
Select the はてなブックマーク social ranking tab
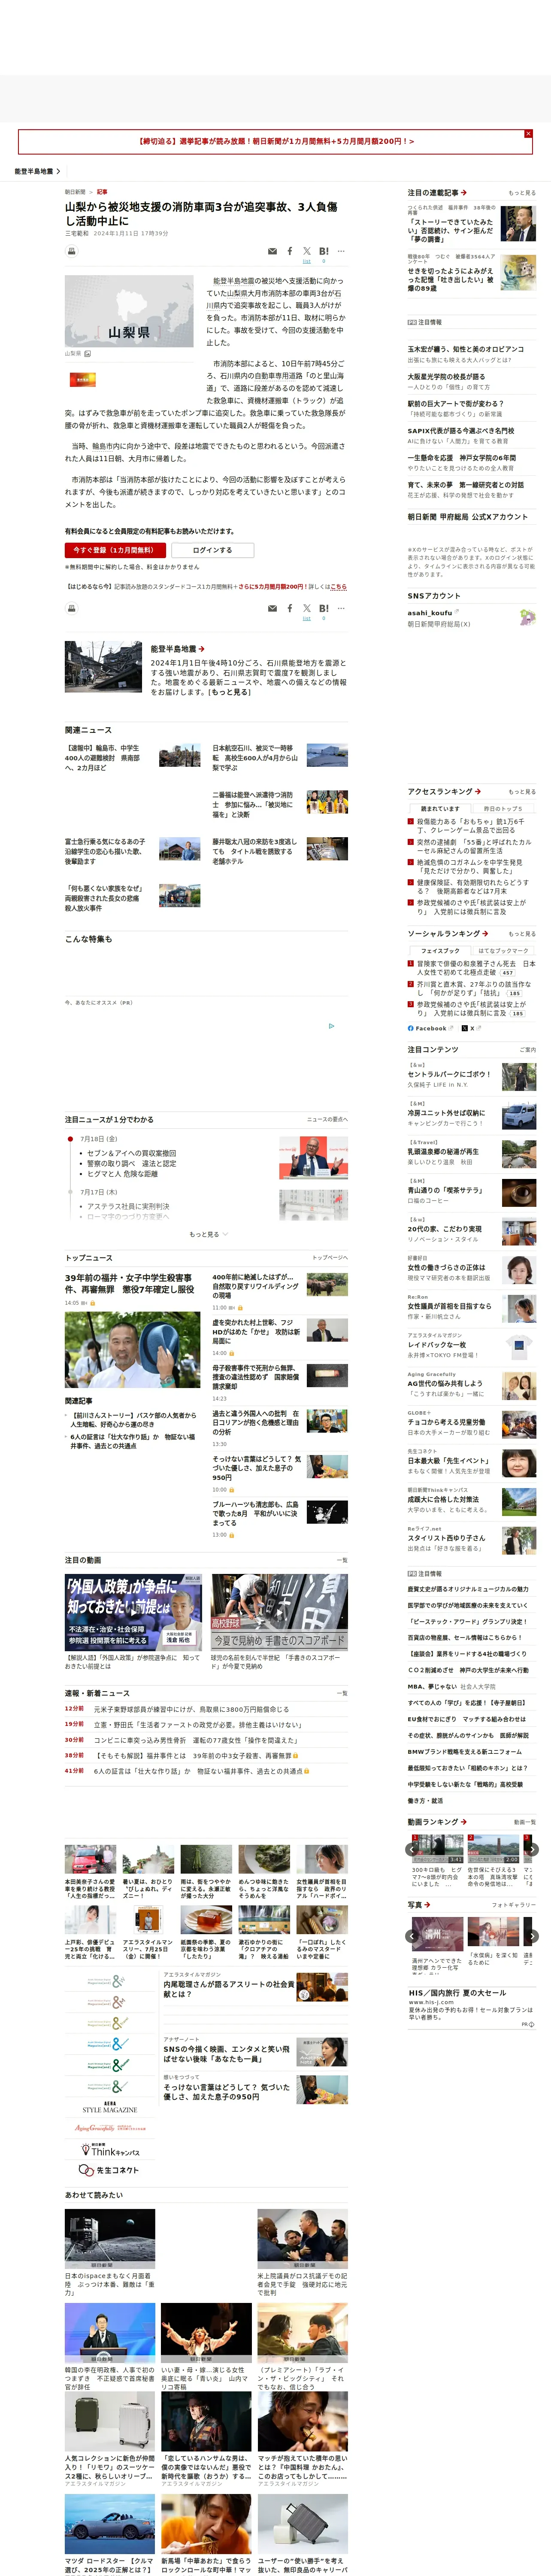coord(503,951)
